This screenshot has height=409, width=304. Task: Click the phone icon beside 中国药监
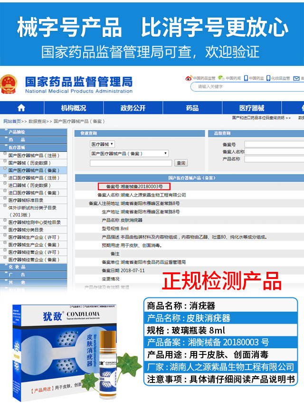point(246,78)
